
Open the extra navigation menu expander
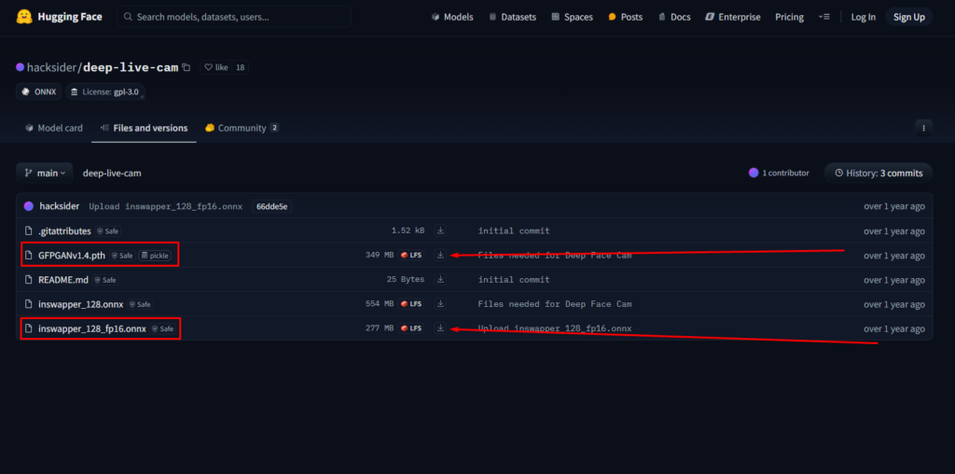tap(824, 17)
